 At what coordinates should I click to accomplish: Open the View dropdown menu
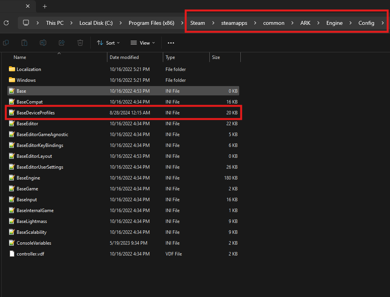coord(143,43)
